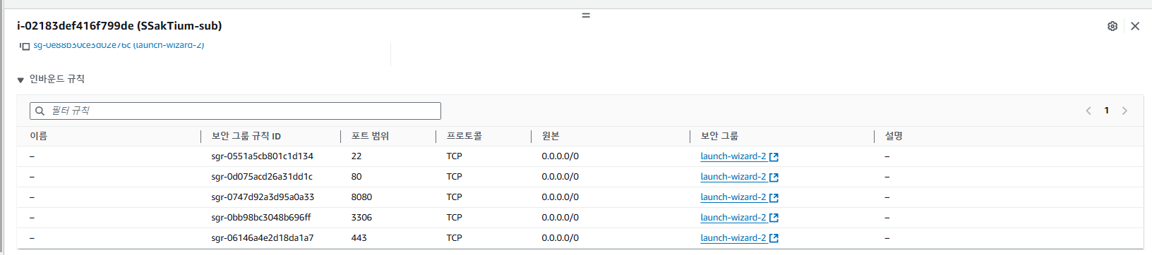Click external link icon in port 22 row
Viewport: 1152px width, 255px height.
pyautogui.click(x=774, y=157)
